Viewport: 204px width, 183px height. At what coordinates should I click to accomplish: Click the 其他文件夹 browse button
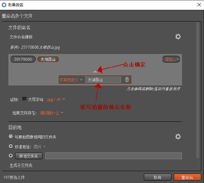point(29,156)
